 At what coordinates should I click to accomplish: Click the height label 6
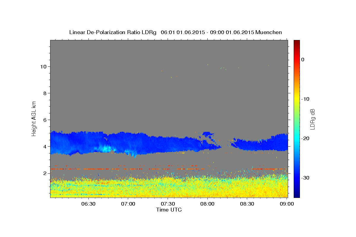pos(45,120)
